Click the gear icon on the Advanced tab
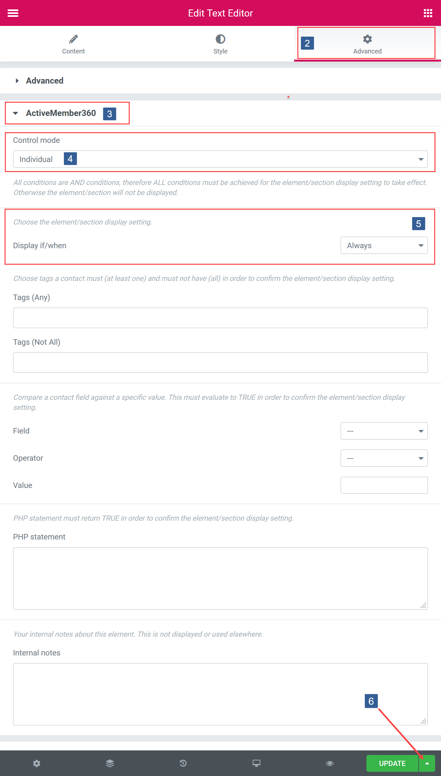 (x=367, y=39)
